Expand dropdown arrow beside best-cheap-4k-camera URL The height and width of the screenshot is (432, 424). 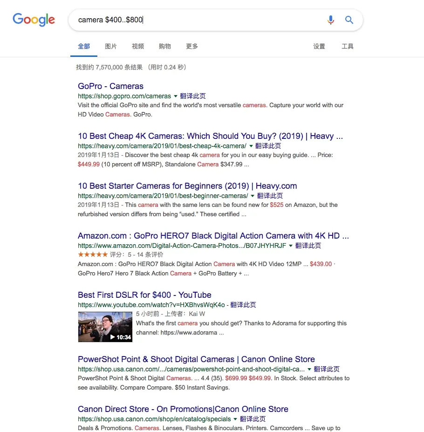251,146
